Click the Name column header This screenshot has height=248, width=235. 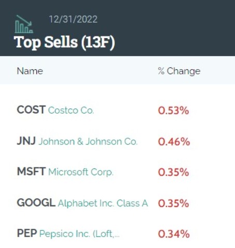pyautogui.click(x=30, y=71)
